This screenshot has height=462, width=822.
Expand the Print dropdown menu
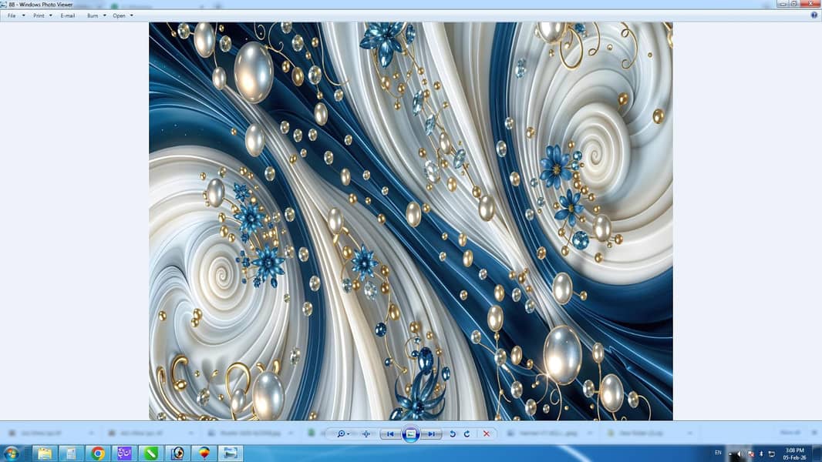42,15
